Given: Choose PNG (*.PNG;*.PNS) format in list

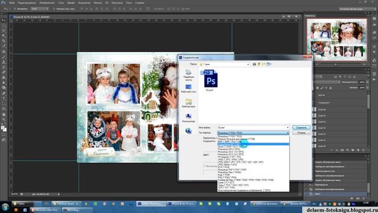Looking at the screenshot, I should pos(227,177).
